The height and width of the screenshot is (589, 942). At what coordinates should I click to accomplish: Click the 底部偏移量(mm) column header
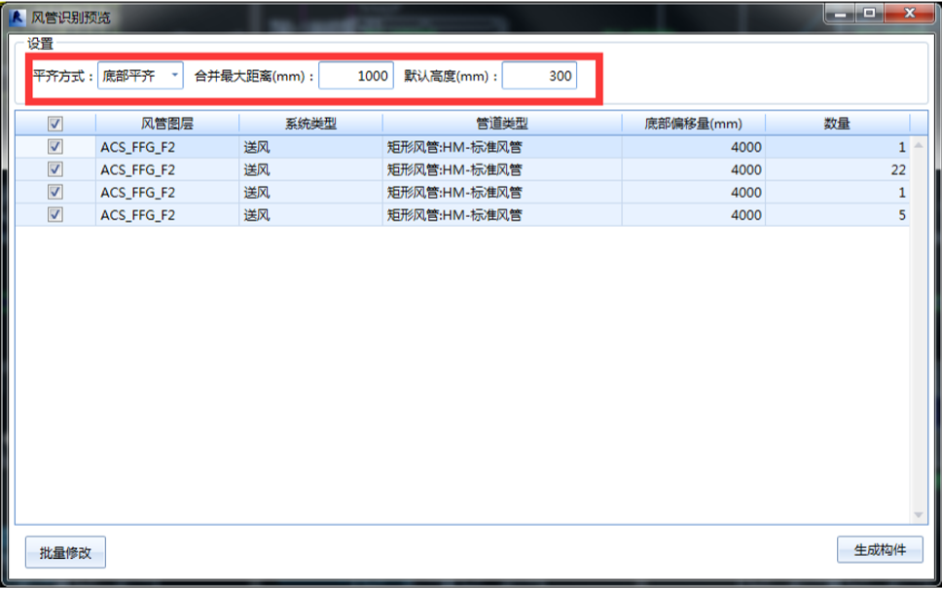click(694, 124)
